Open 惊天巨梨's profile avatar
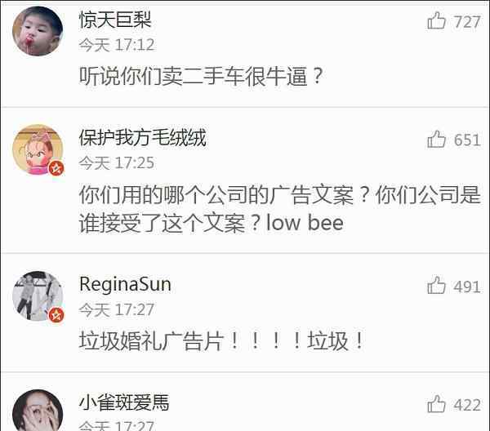490x431 pixels. coord(38,31)
